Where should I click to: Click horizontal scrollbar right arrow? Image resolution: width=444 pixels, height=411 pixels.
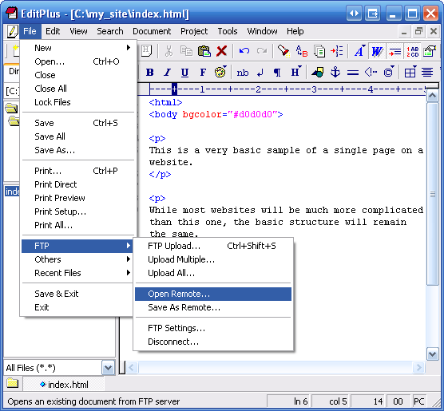(x=418, y=368)
